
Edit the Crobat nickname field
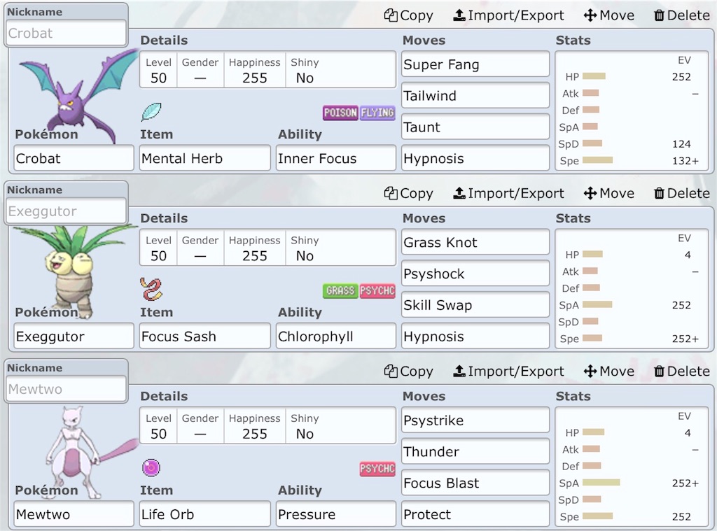(x=67, y=33)
